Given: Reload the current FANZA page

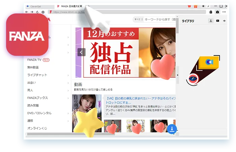Looking at the screenshot, I should (37, 12).
